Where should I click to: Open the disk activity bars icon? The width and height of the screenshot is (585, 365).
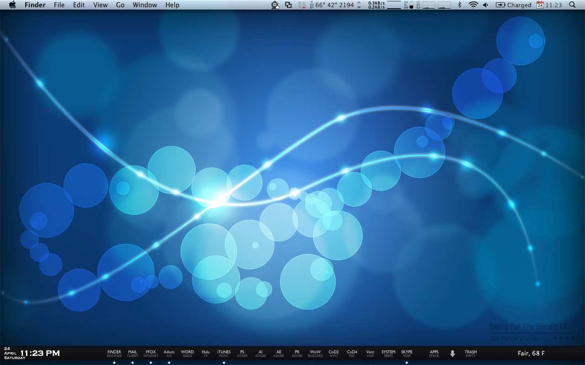pos(302,5)
